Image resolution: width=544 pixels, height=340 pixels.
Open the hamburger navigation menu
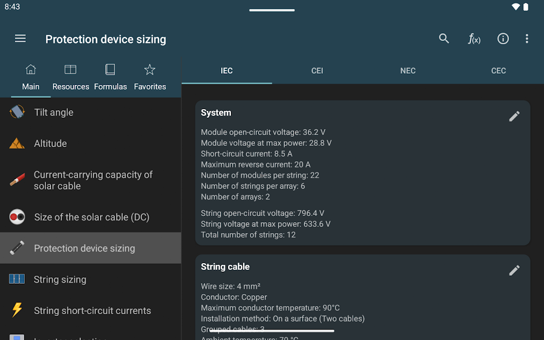pyautogui.click(x=20, y=38)
